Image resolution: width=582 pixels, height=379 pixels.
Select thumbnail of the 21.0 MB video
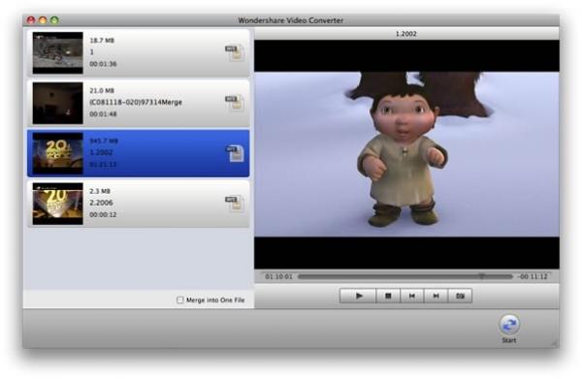pos(58,103)
